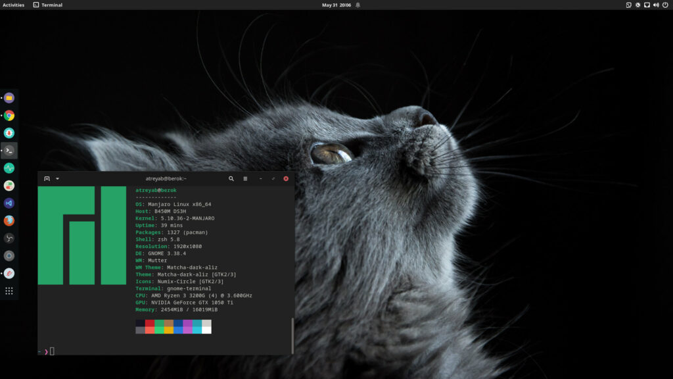Open the power system menu icon
Viewport: 673px width, 379px height.
click(x=665, y=5)
